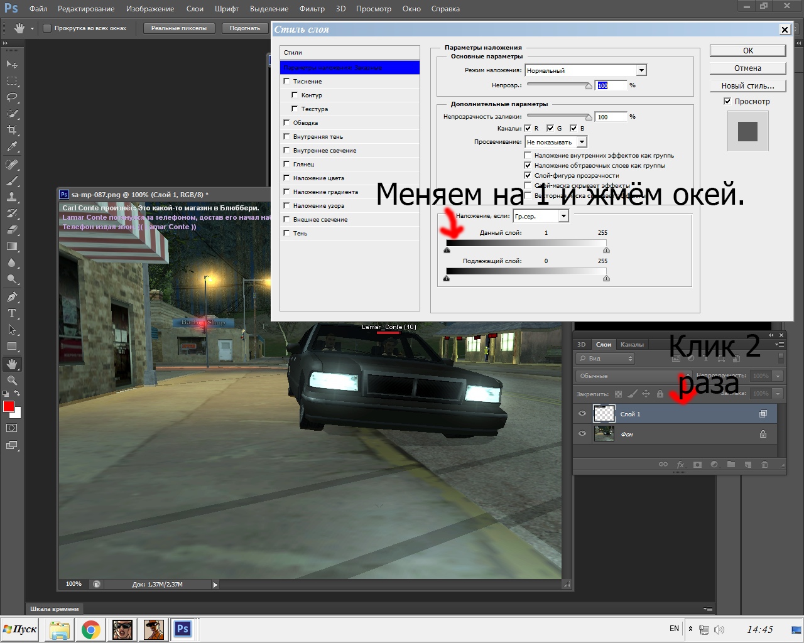Screen dimensions: 804x643
Task: Select the Move tool
Action: click(12, 64)
